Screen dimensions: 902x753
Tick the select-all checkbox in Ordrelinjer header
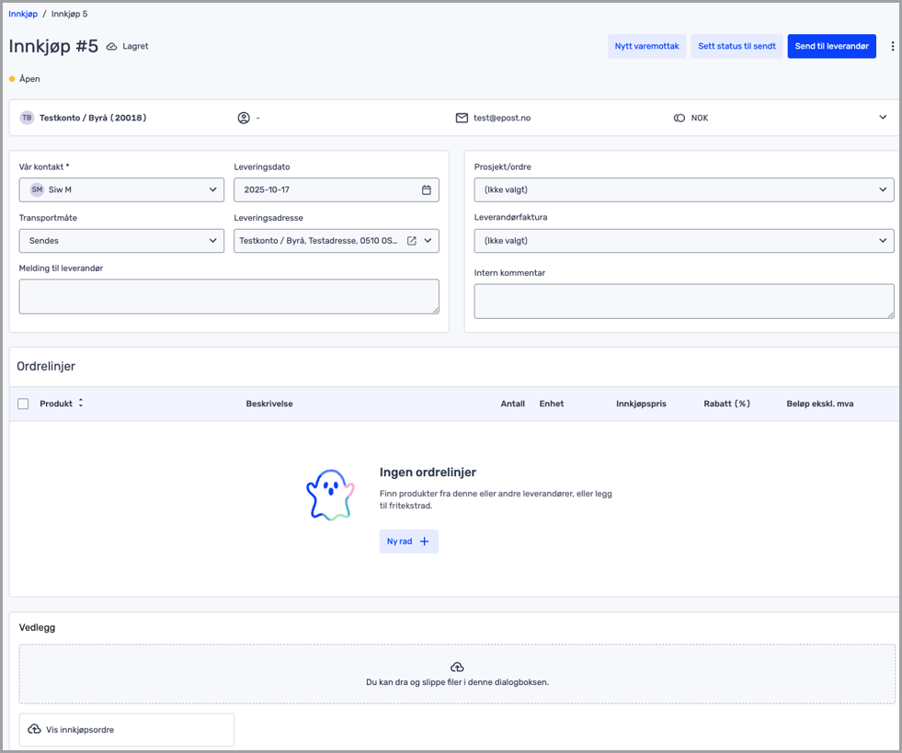(23, 404)
